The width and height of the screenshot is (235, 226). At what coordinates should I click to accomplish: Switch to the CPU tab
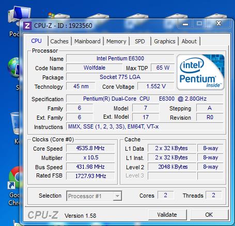click(x=36, y=41)
